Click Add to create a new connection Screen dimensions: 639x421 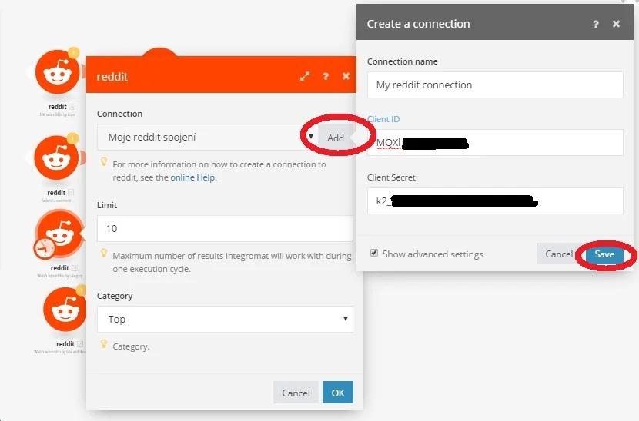336,138
